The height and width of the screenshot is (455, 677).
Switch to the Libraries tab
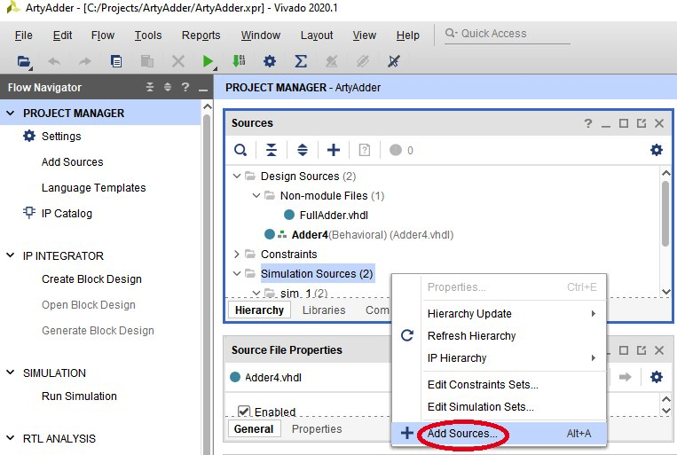324,310
